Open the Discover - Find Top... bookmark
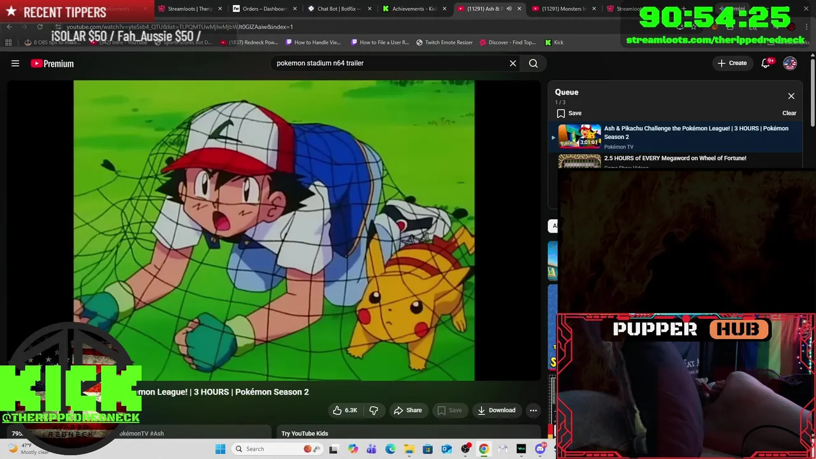816x459 pixels. [507, 43]
